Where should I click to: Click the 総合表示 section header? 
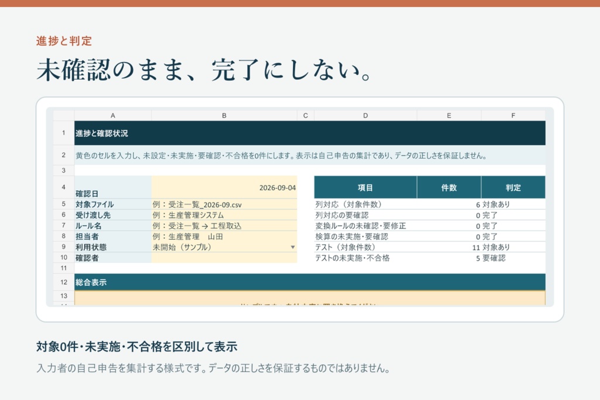click(310, 282)
